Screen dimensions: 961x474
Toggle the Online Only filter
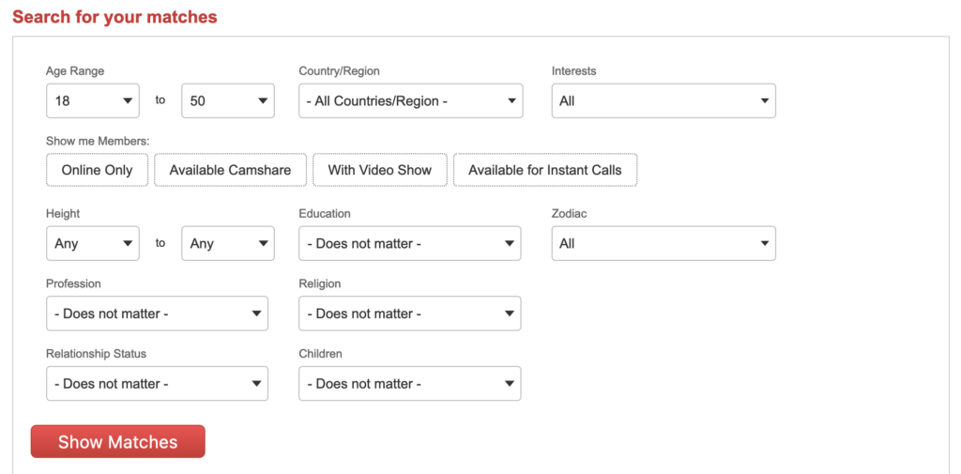97,170
